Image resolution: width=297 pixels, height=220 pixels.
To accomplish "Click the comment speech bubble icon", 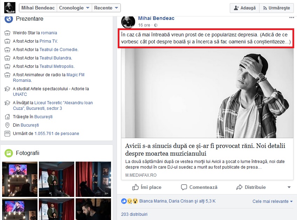I will coord(184,187).
